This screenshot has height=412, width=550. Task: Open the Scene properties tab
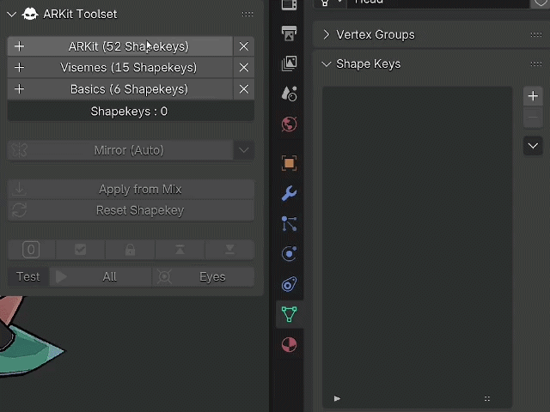289,94
